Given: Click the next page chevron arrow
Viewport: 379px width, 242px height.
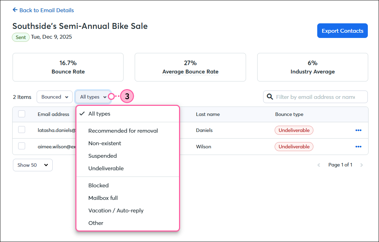Looking at the screenshot, I should [x=362, y=165].
